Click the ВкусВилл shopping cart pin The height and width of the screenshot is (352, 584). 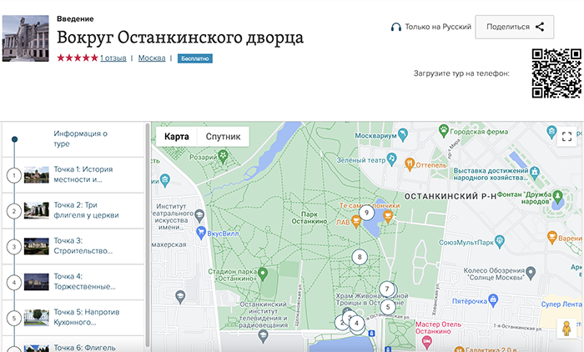click(201, 233)
